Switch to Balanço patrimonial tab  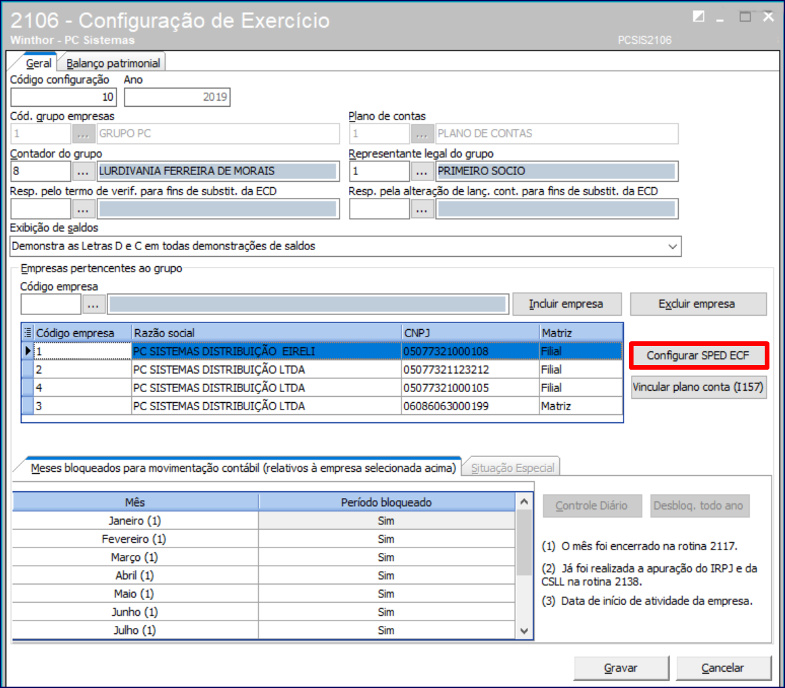click(x=113, y=63)
